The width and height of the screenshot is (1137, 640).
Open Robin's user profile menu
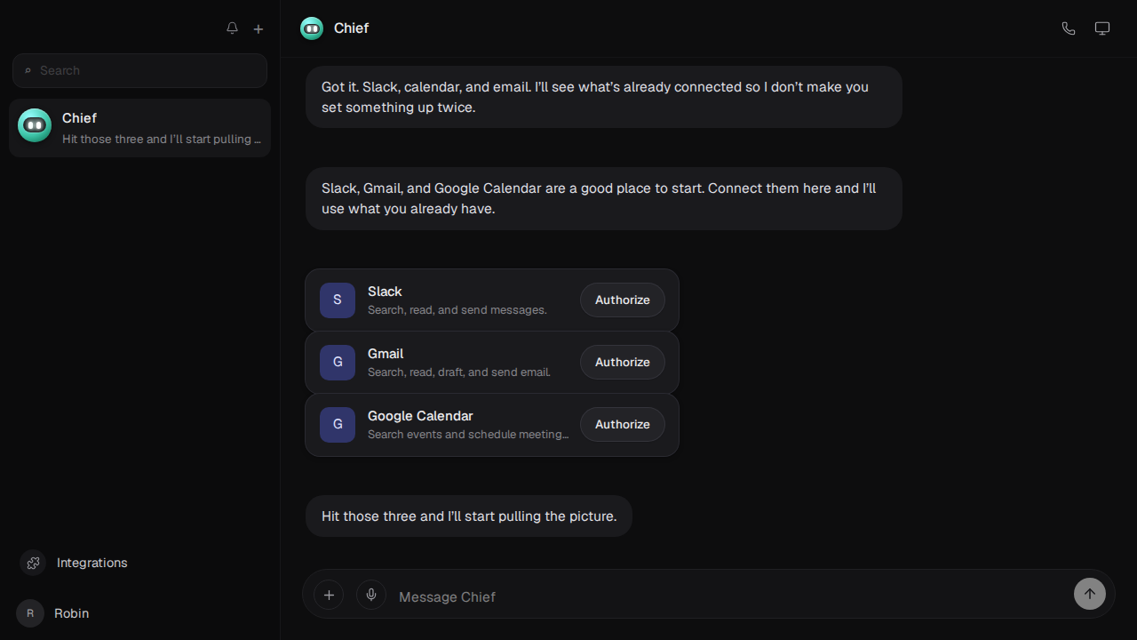[53, 613]
